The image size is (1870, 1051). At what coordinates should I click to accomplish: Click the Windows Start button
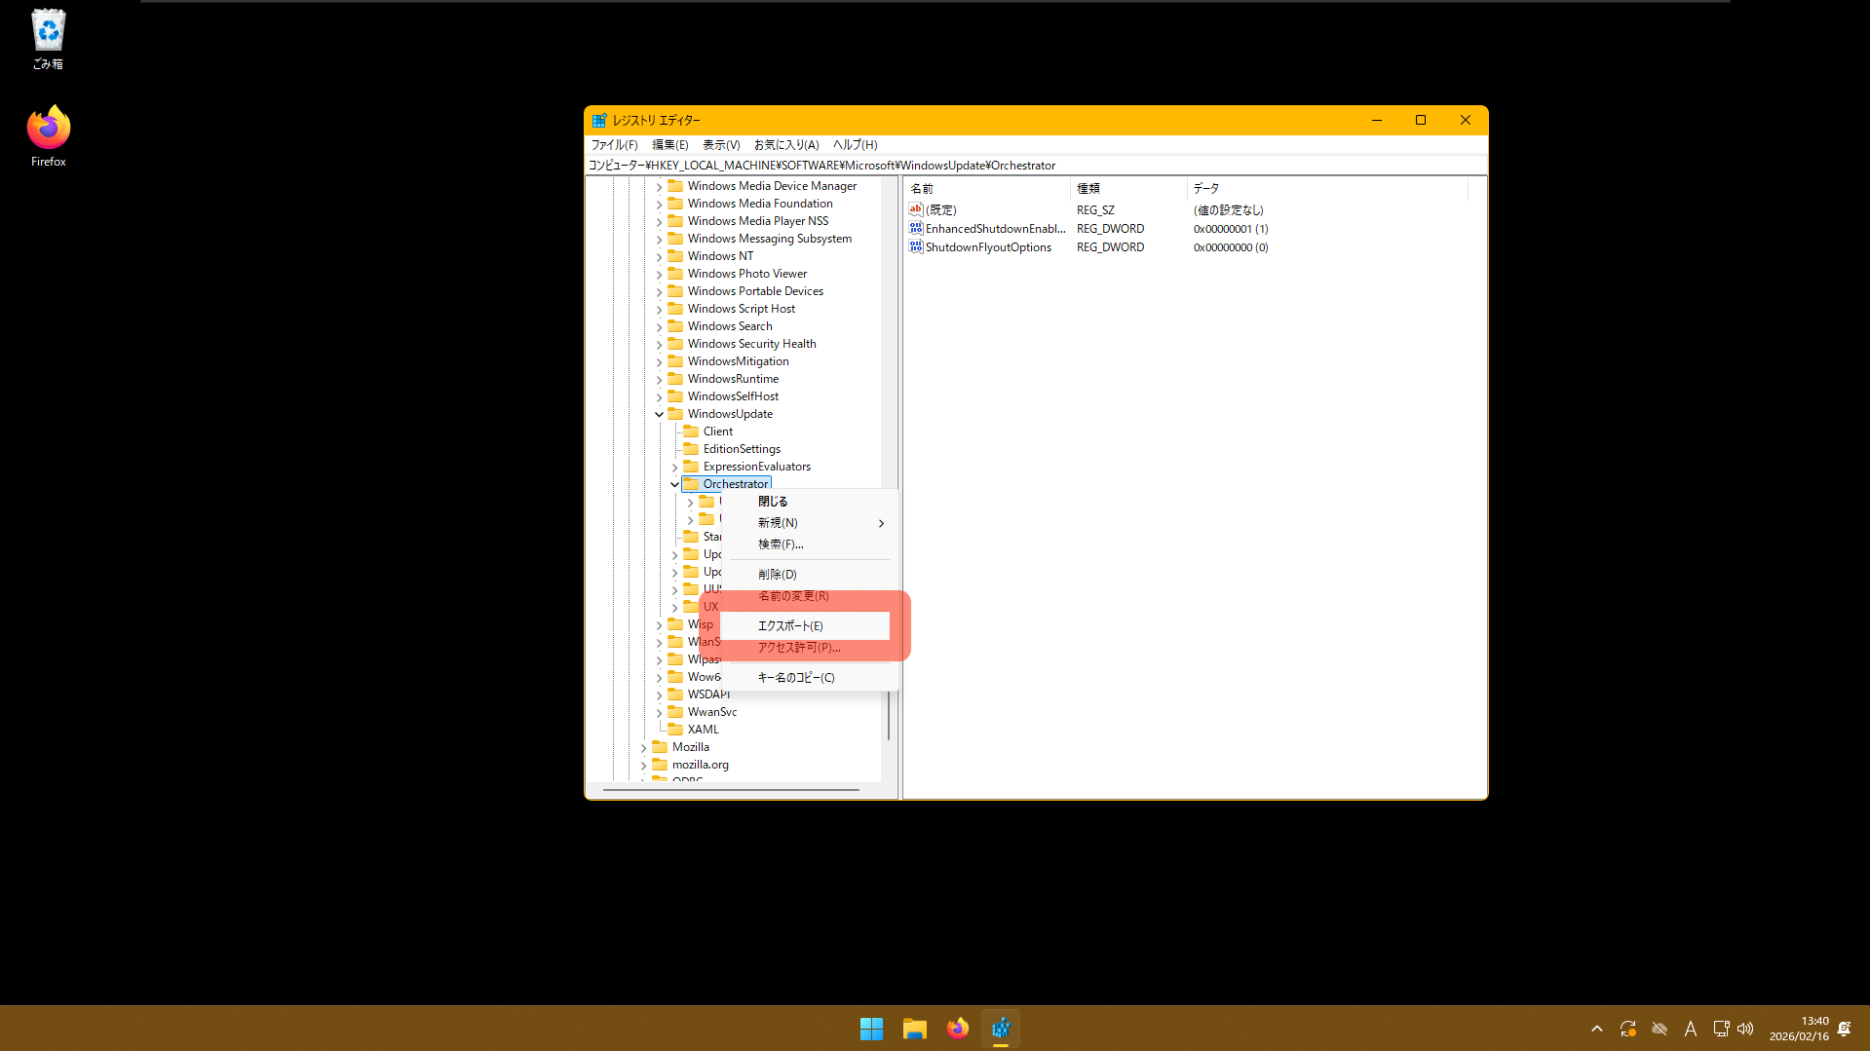871,1029
